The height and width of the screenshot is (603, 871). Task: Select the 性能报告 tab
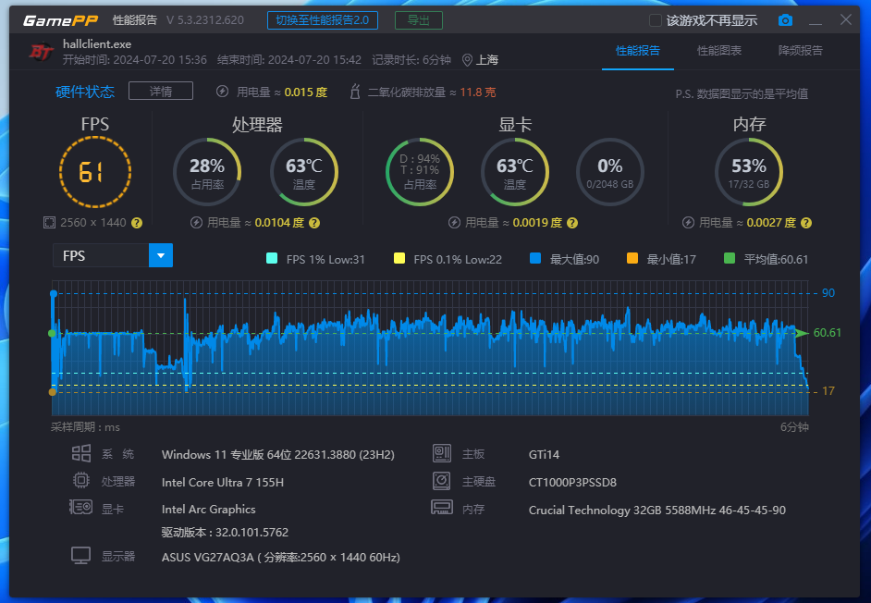click(637, 51)
